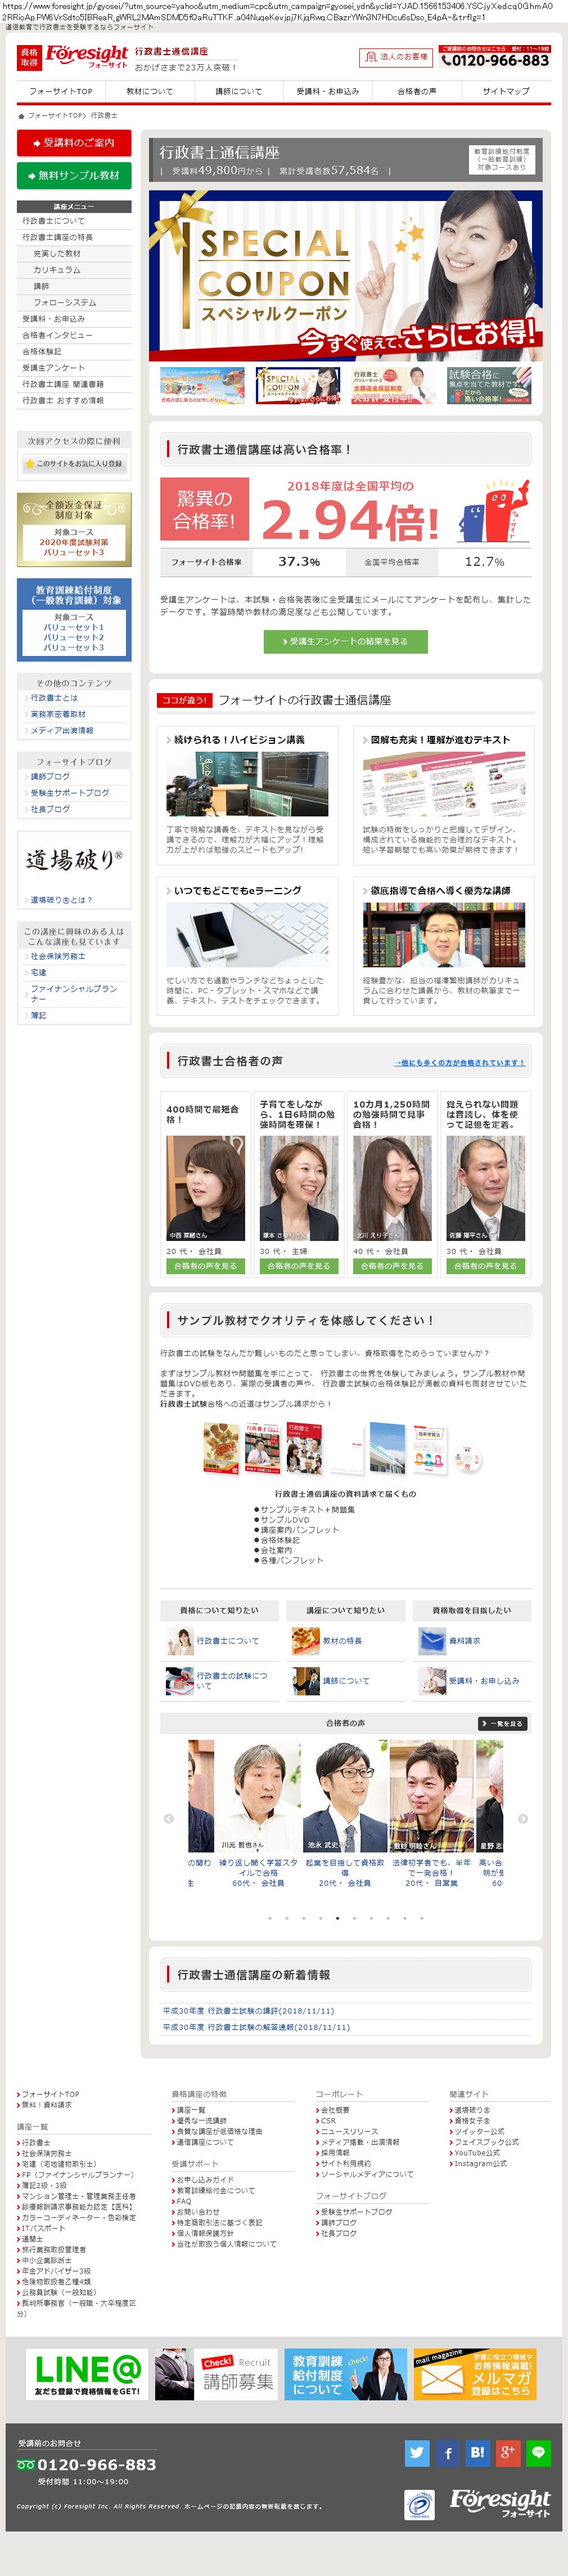This screenshot has width=568, height=2576.
Task: Select the 試験合格に slider thumbnail
Action: (488, 386)
